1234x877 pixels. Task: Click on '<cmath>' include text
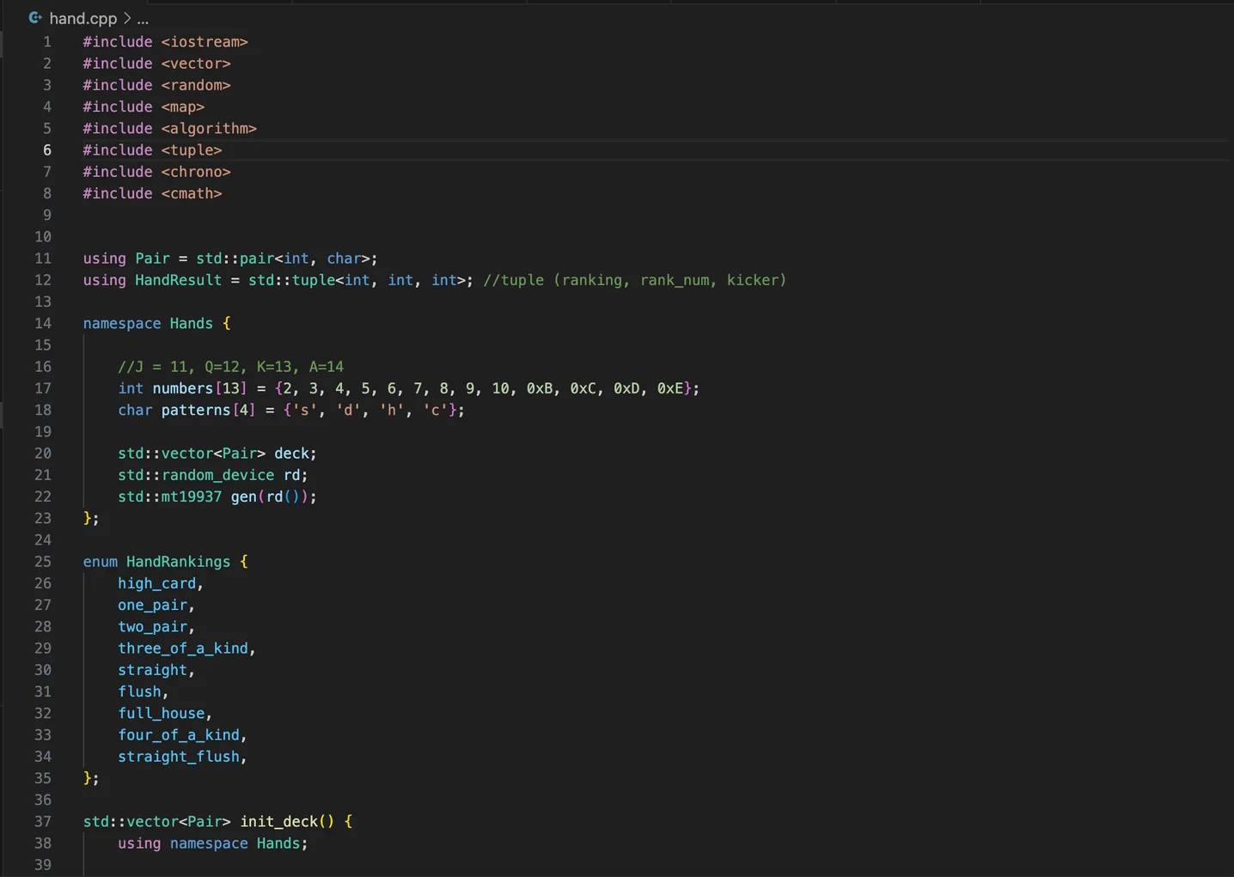192,193
